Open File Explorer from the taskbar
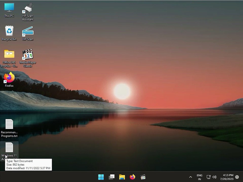The image size is (243, 182). (x=122, y=177)
